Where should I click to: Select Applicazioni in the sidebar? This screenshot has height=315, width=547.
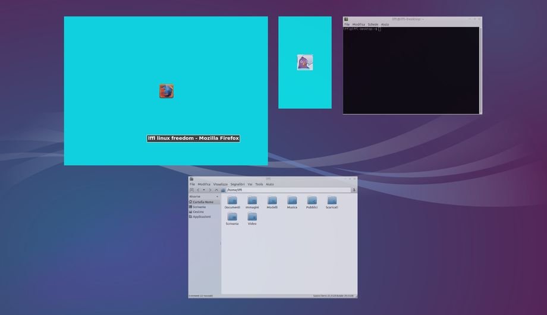202,217
